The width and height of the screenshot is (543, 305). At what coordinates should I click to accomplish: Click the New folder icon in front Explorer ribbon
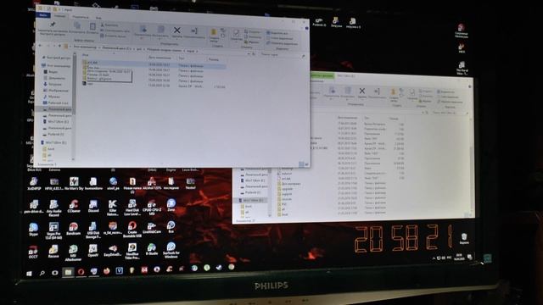(214, 33)
